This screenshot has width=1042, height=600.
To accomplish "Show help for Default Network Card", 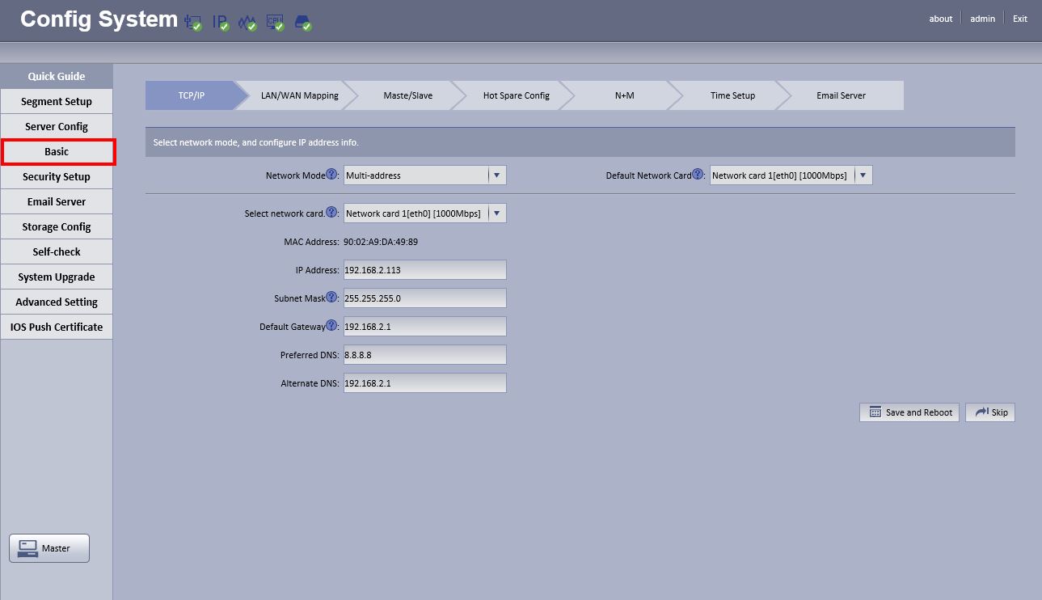I will [x=698, y=175].
